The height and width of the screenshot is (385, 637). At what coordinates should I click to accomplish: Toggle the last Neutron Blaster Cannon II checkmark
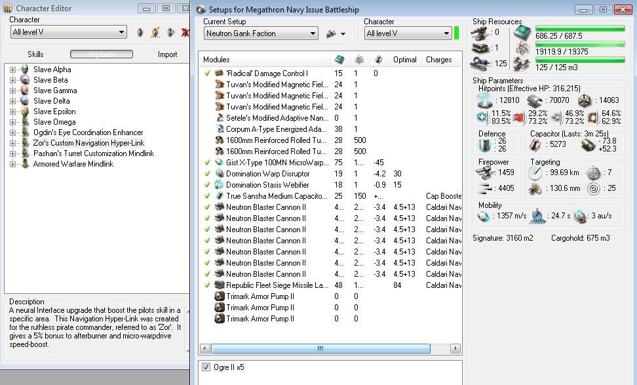tap(207, 274)
